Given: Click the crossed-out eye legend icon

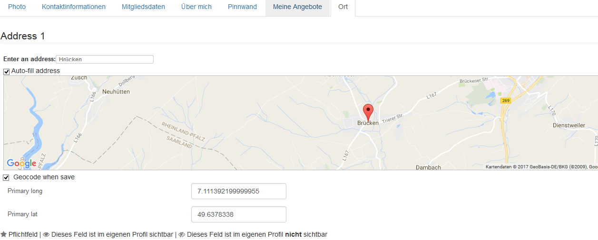Looking at the screenshot, I should point(182,235).
